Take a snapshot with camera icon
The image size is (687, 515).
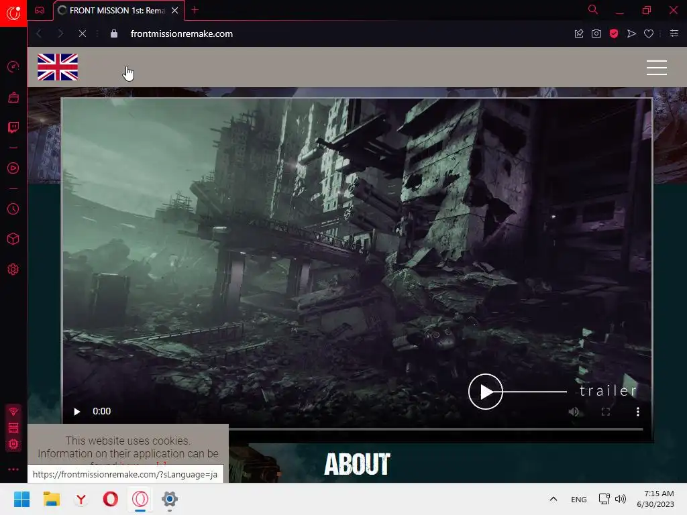pos(596,34)
